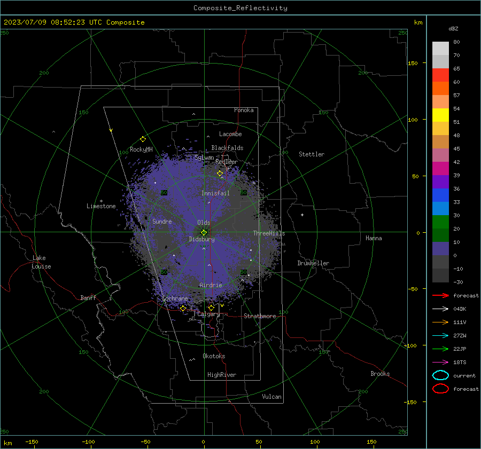Click the Cochrane city label

[175, 298]
